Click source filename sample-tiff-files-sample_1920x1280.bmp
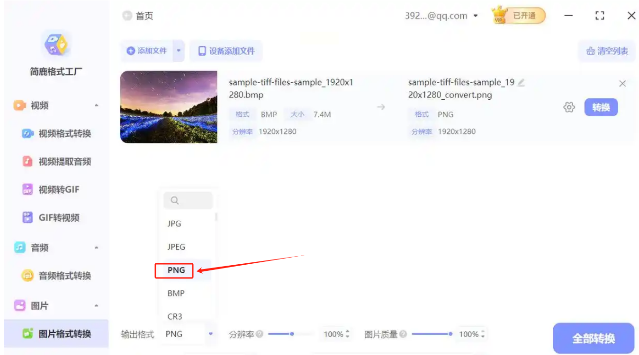 (x=291, y=88)
